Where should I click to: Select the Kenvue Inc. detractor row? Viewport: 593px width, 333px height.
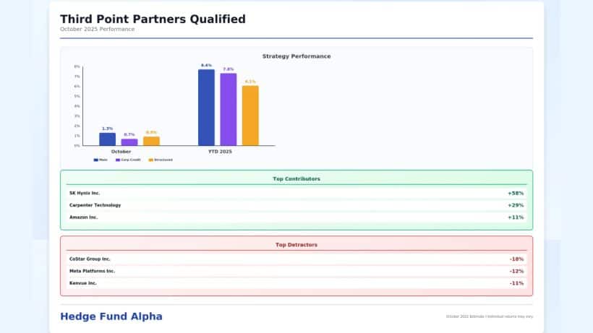point(296,283)
